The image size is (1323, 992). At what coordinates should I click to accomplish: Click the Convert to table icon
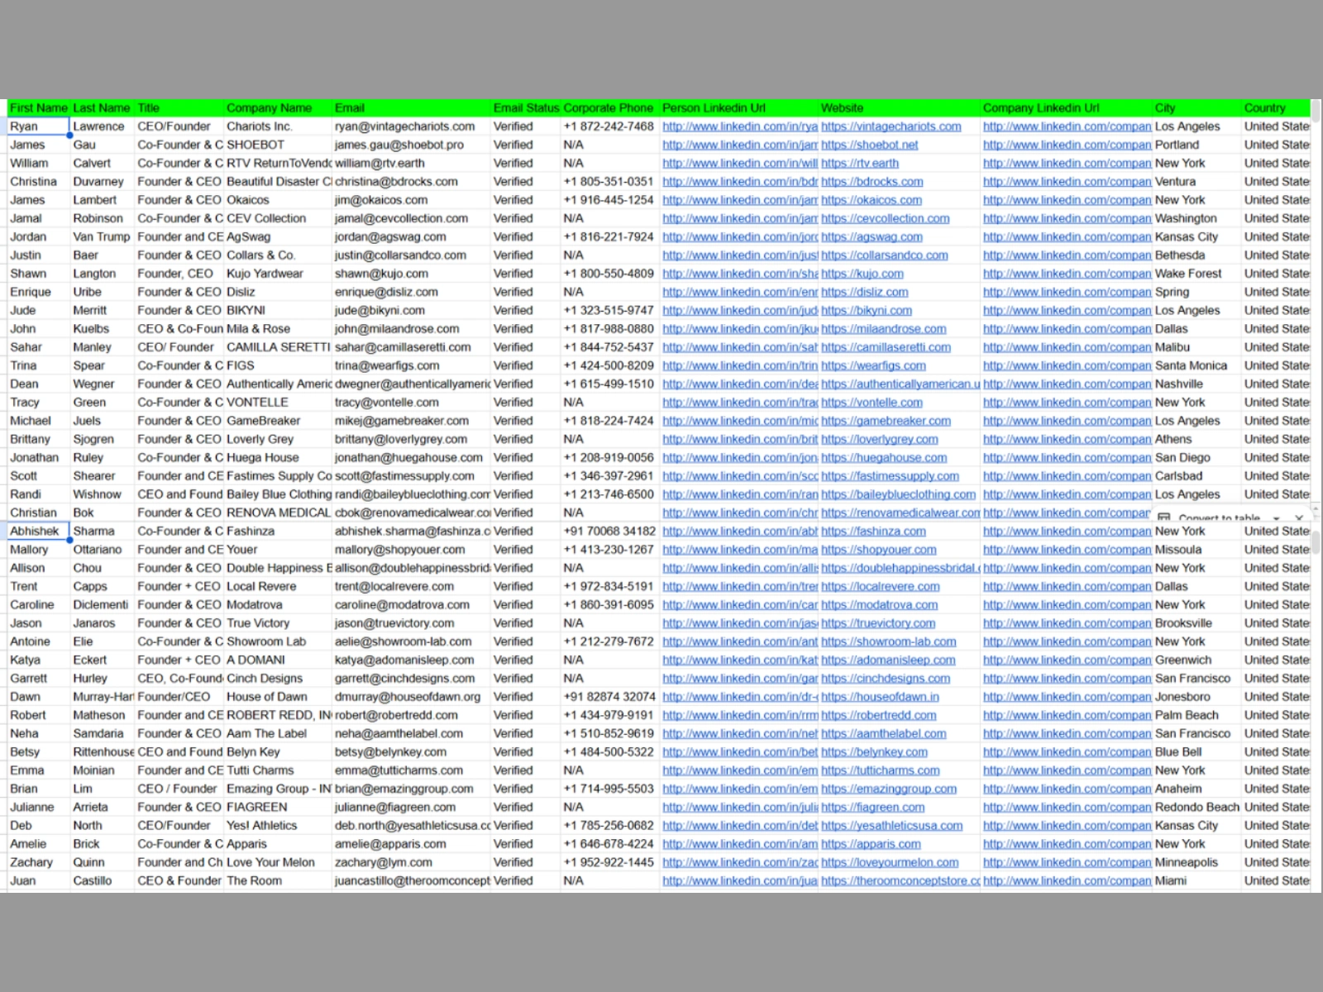click(x=1164, y=518)
